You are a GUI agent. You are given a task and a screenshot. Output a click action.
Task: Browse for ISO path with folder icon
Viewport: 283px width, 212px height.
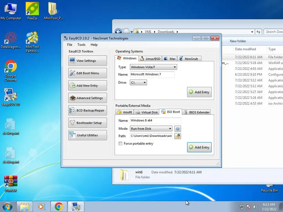tap(178, 136)
